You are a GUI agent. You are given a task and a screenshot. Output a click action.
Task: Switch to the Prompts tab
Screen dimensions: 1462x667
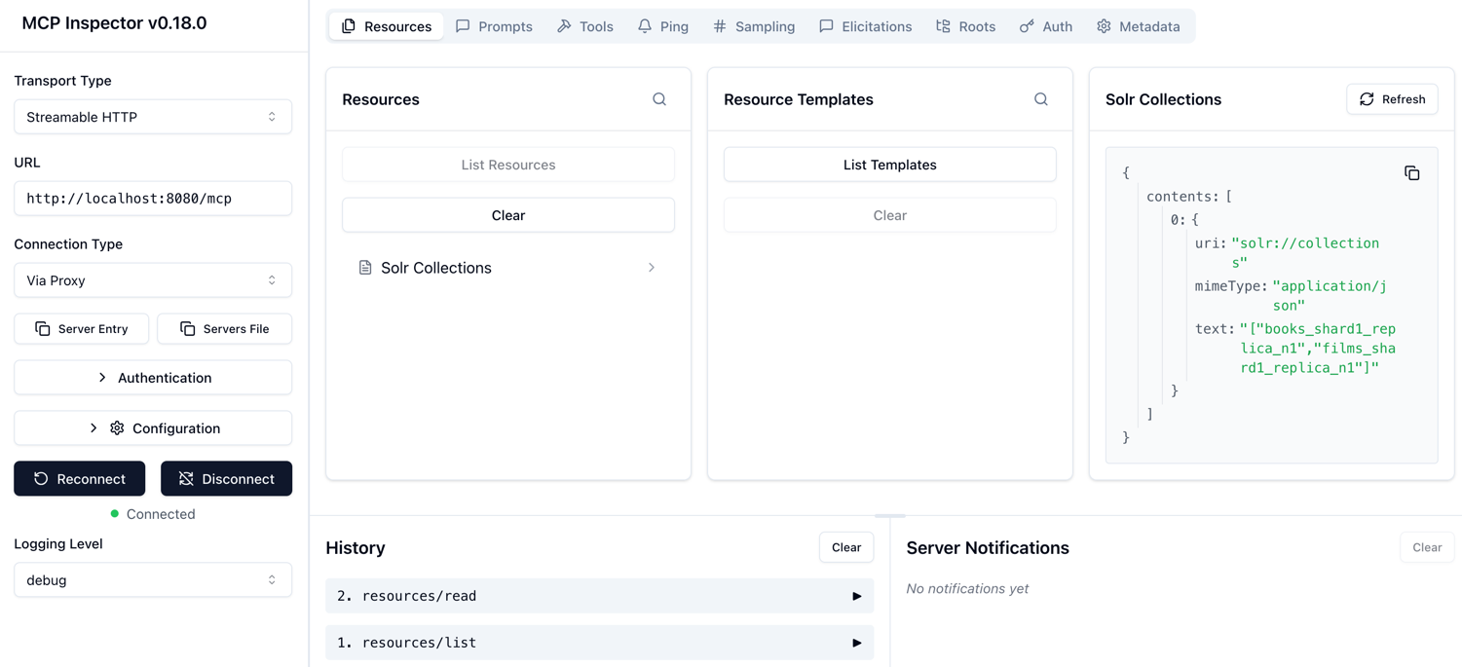point(494,26)
